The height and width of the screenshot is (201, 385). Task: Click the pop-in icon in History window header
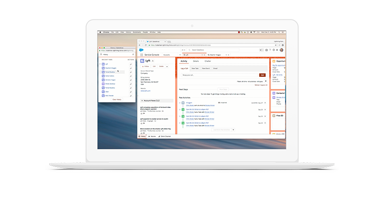pyautogui.click(x=133, y=54)
